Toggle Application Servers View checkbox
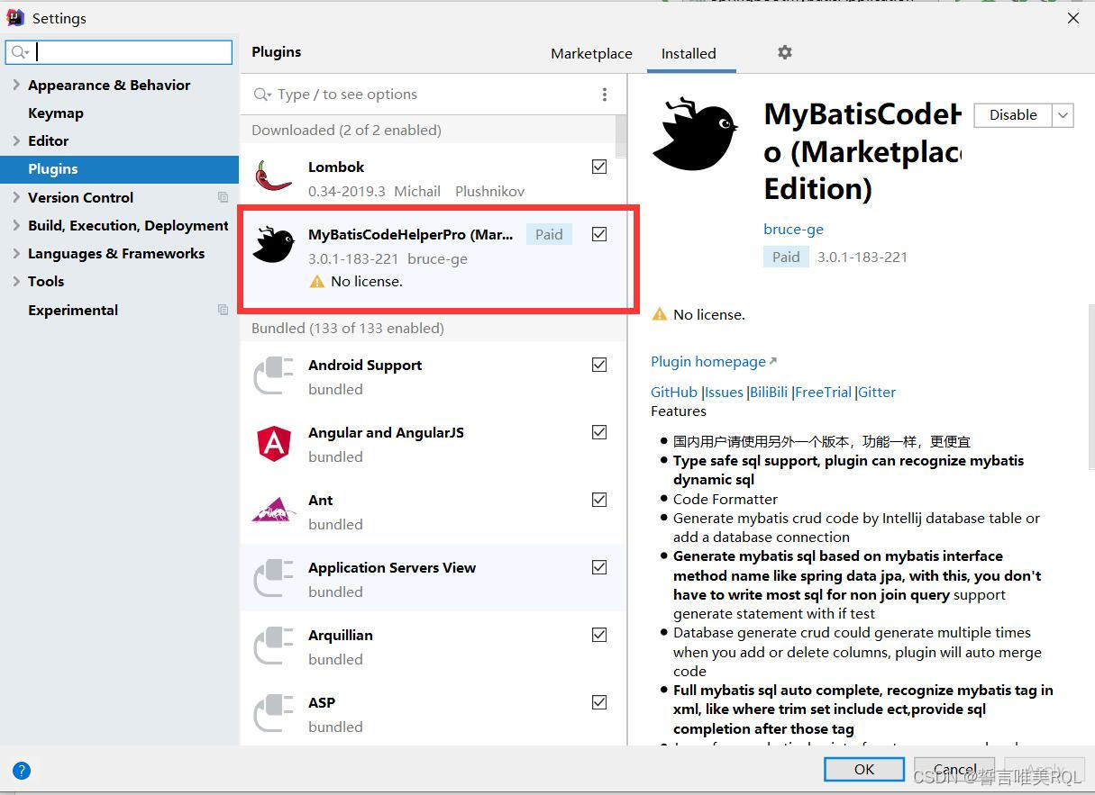The image size is (1095, 795). click(x=599, y=567)
